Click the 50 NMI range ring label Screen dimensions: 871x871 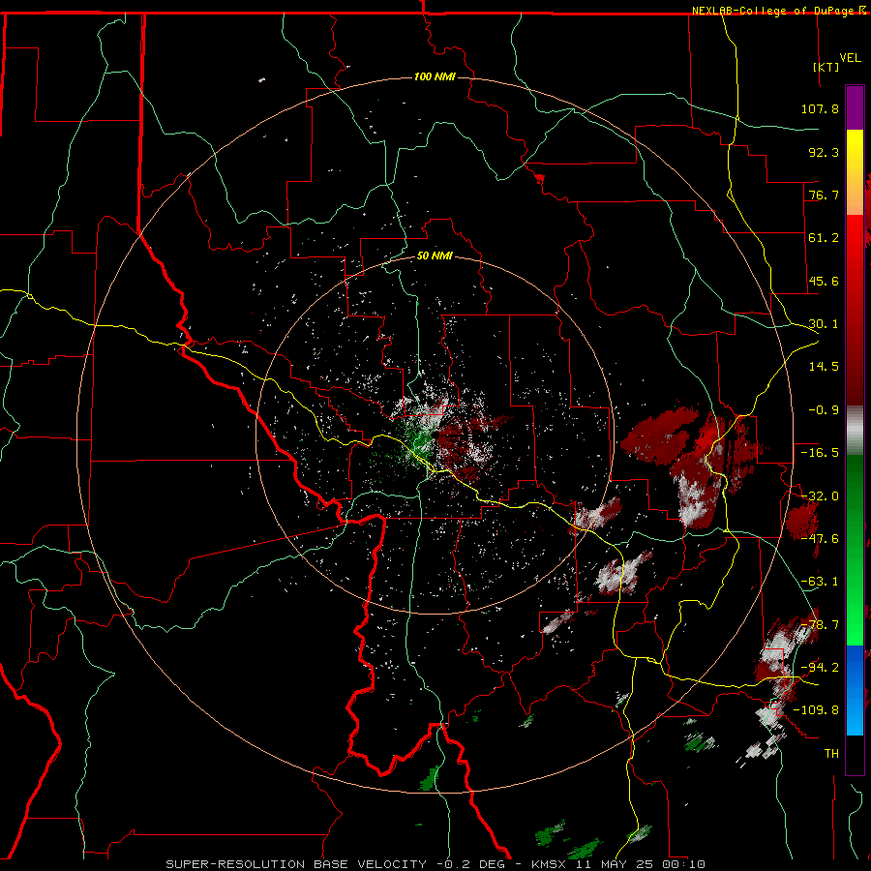[x=435, y=255]
